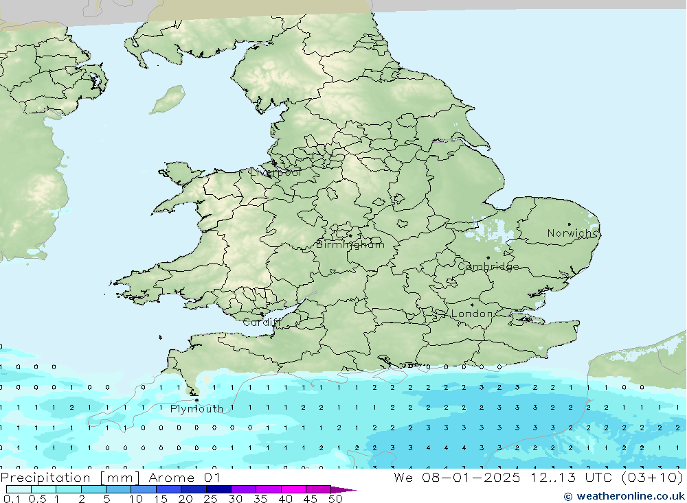Pick the legend swatch between 0.5 and 1
Image resolution: width=687 pixels, height=503 pixels.
click(44, 489)
